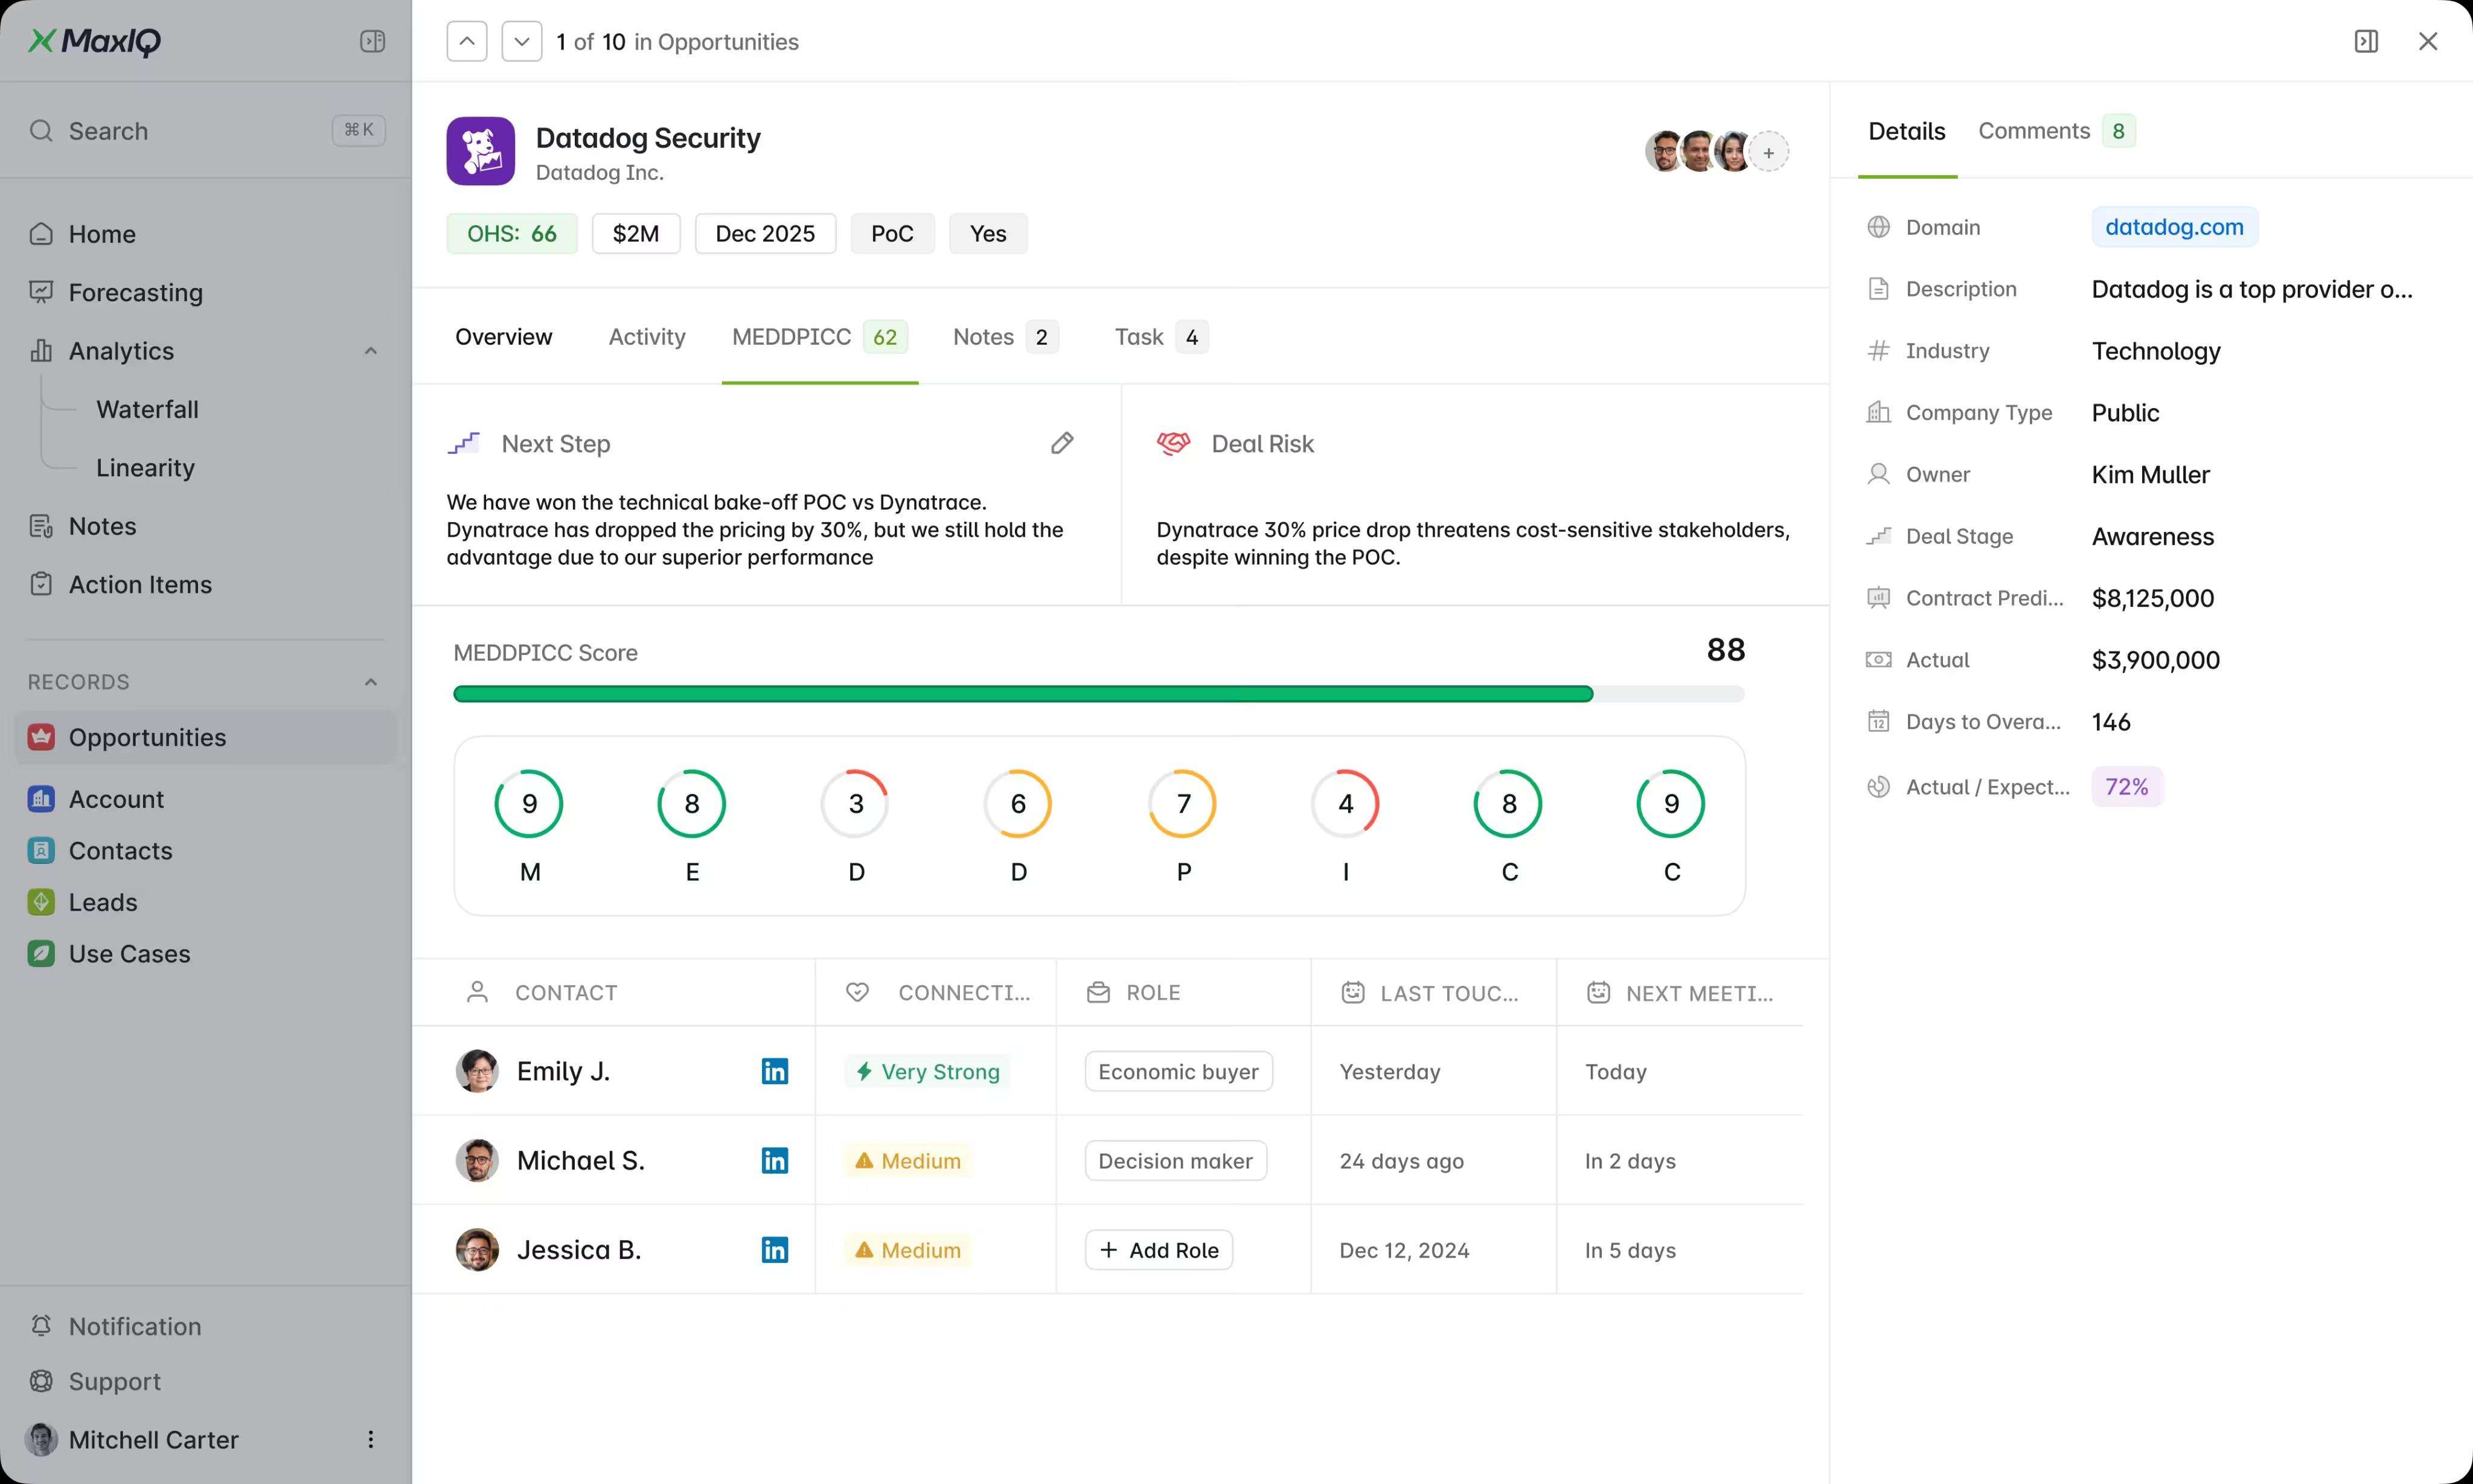Viewport: 2473px width, 1484px height.
Task: Switch to the Activity tab
Action: pyautogui.click(x=646, y=337)
